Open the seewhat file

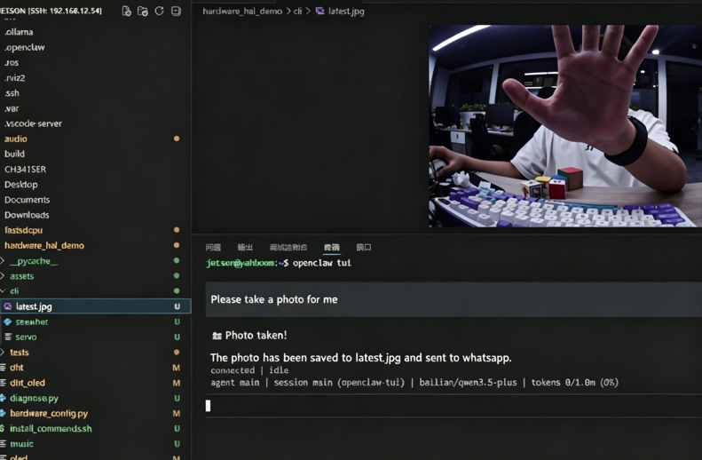click(95, 321)
